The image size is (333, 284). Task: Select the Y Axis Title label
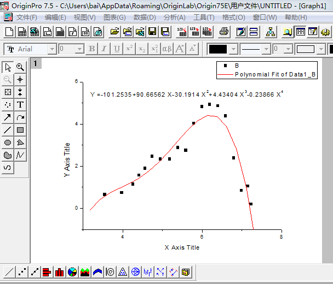pos(67,160)
